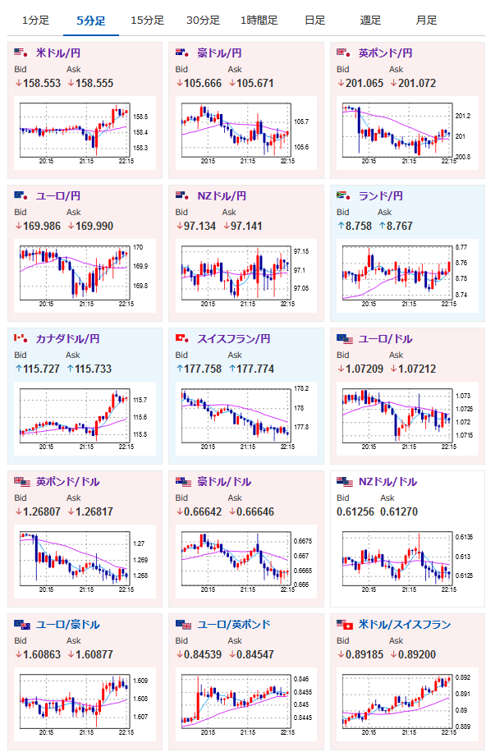Click the Australia flag icon beside 豪ドル/円
This screenshot has width=486, height=752.
click(183, 53)
